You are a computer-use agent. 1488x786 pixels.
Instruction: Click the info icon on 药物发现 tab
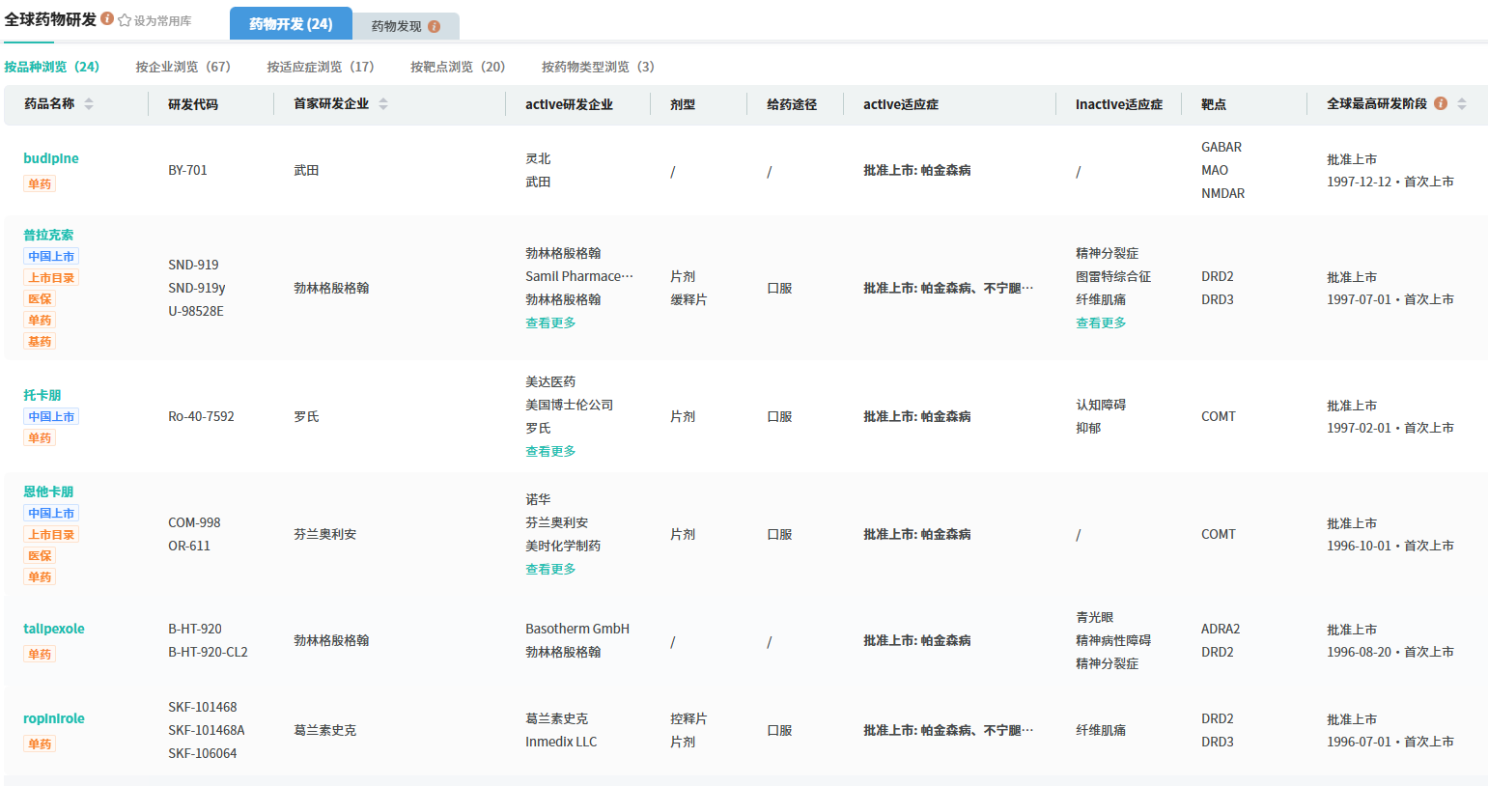point(434,26)
